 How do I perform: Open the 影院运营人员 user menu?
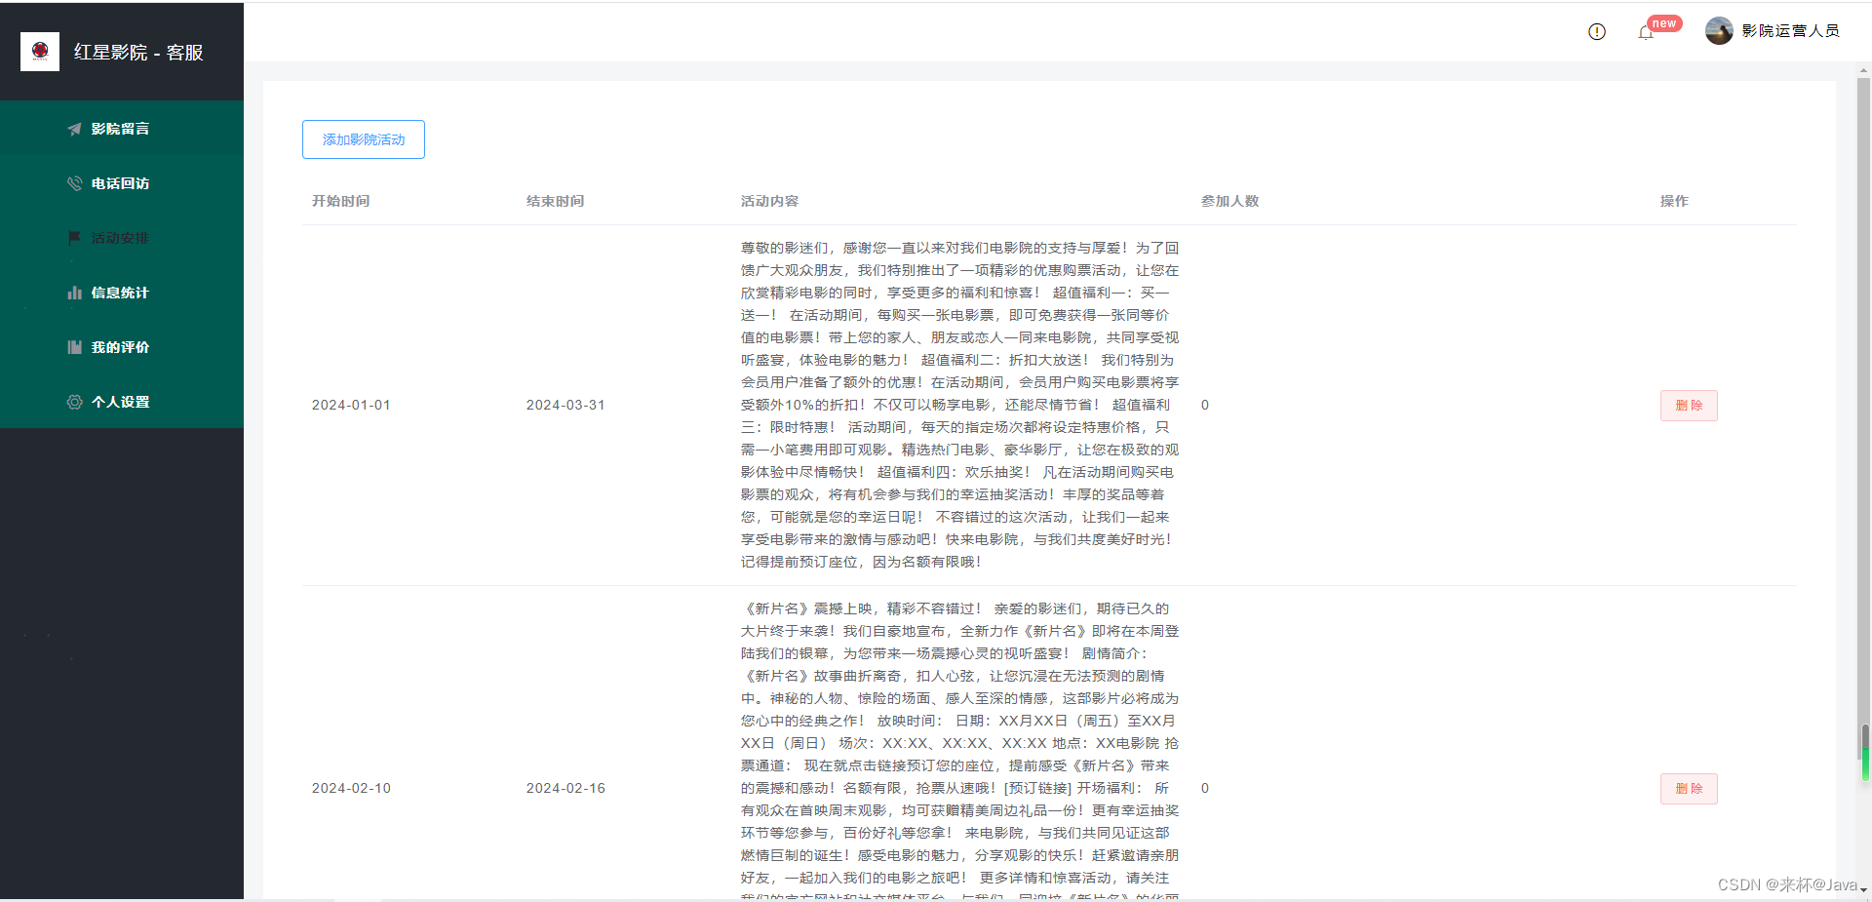click(x=1773, y=31)
